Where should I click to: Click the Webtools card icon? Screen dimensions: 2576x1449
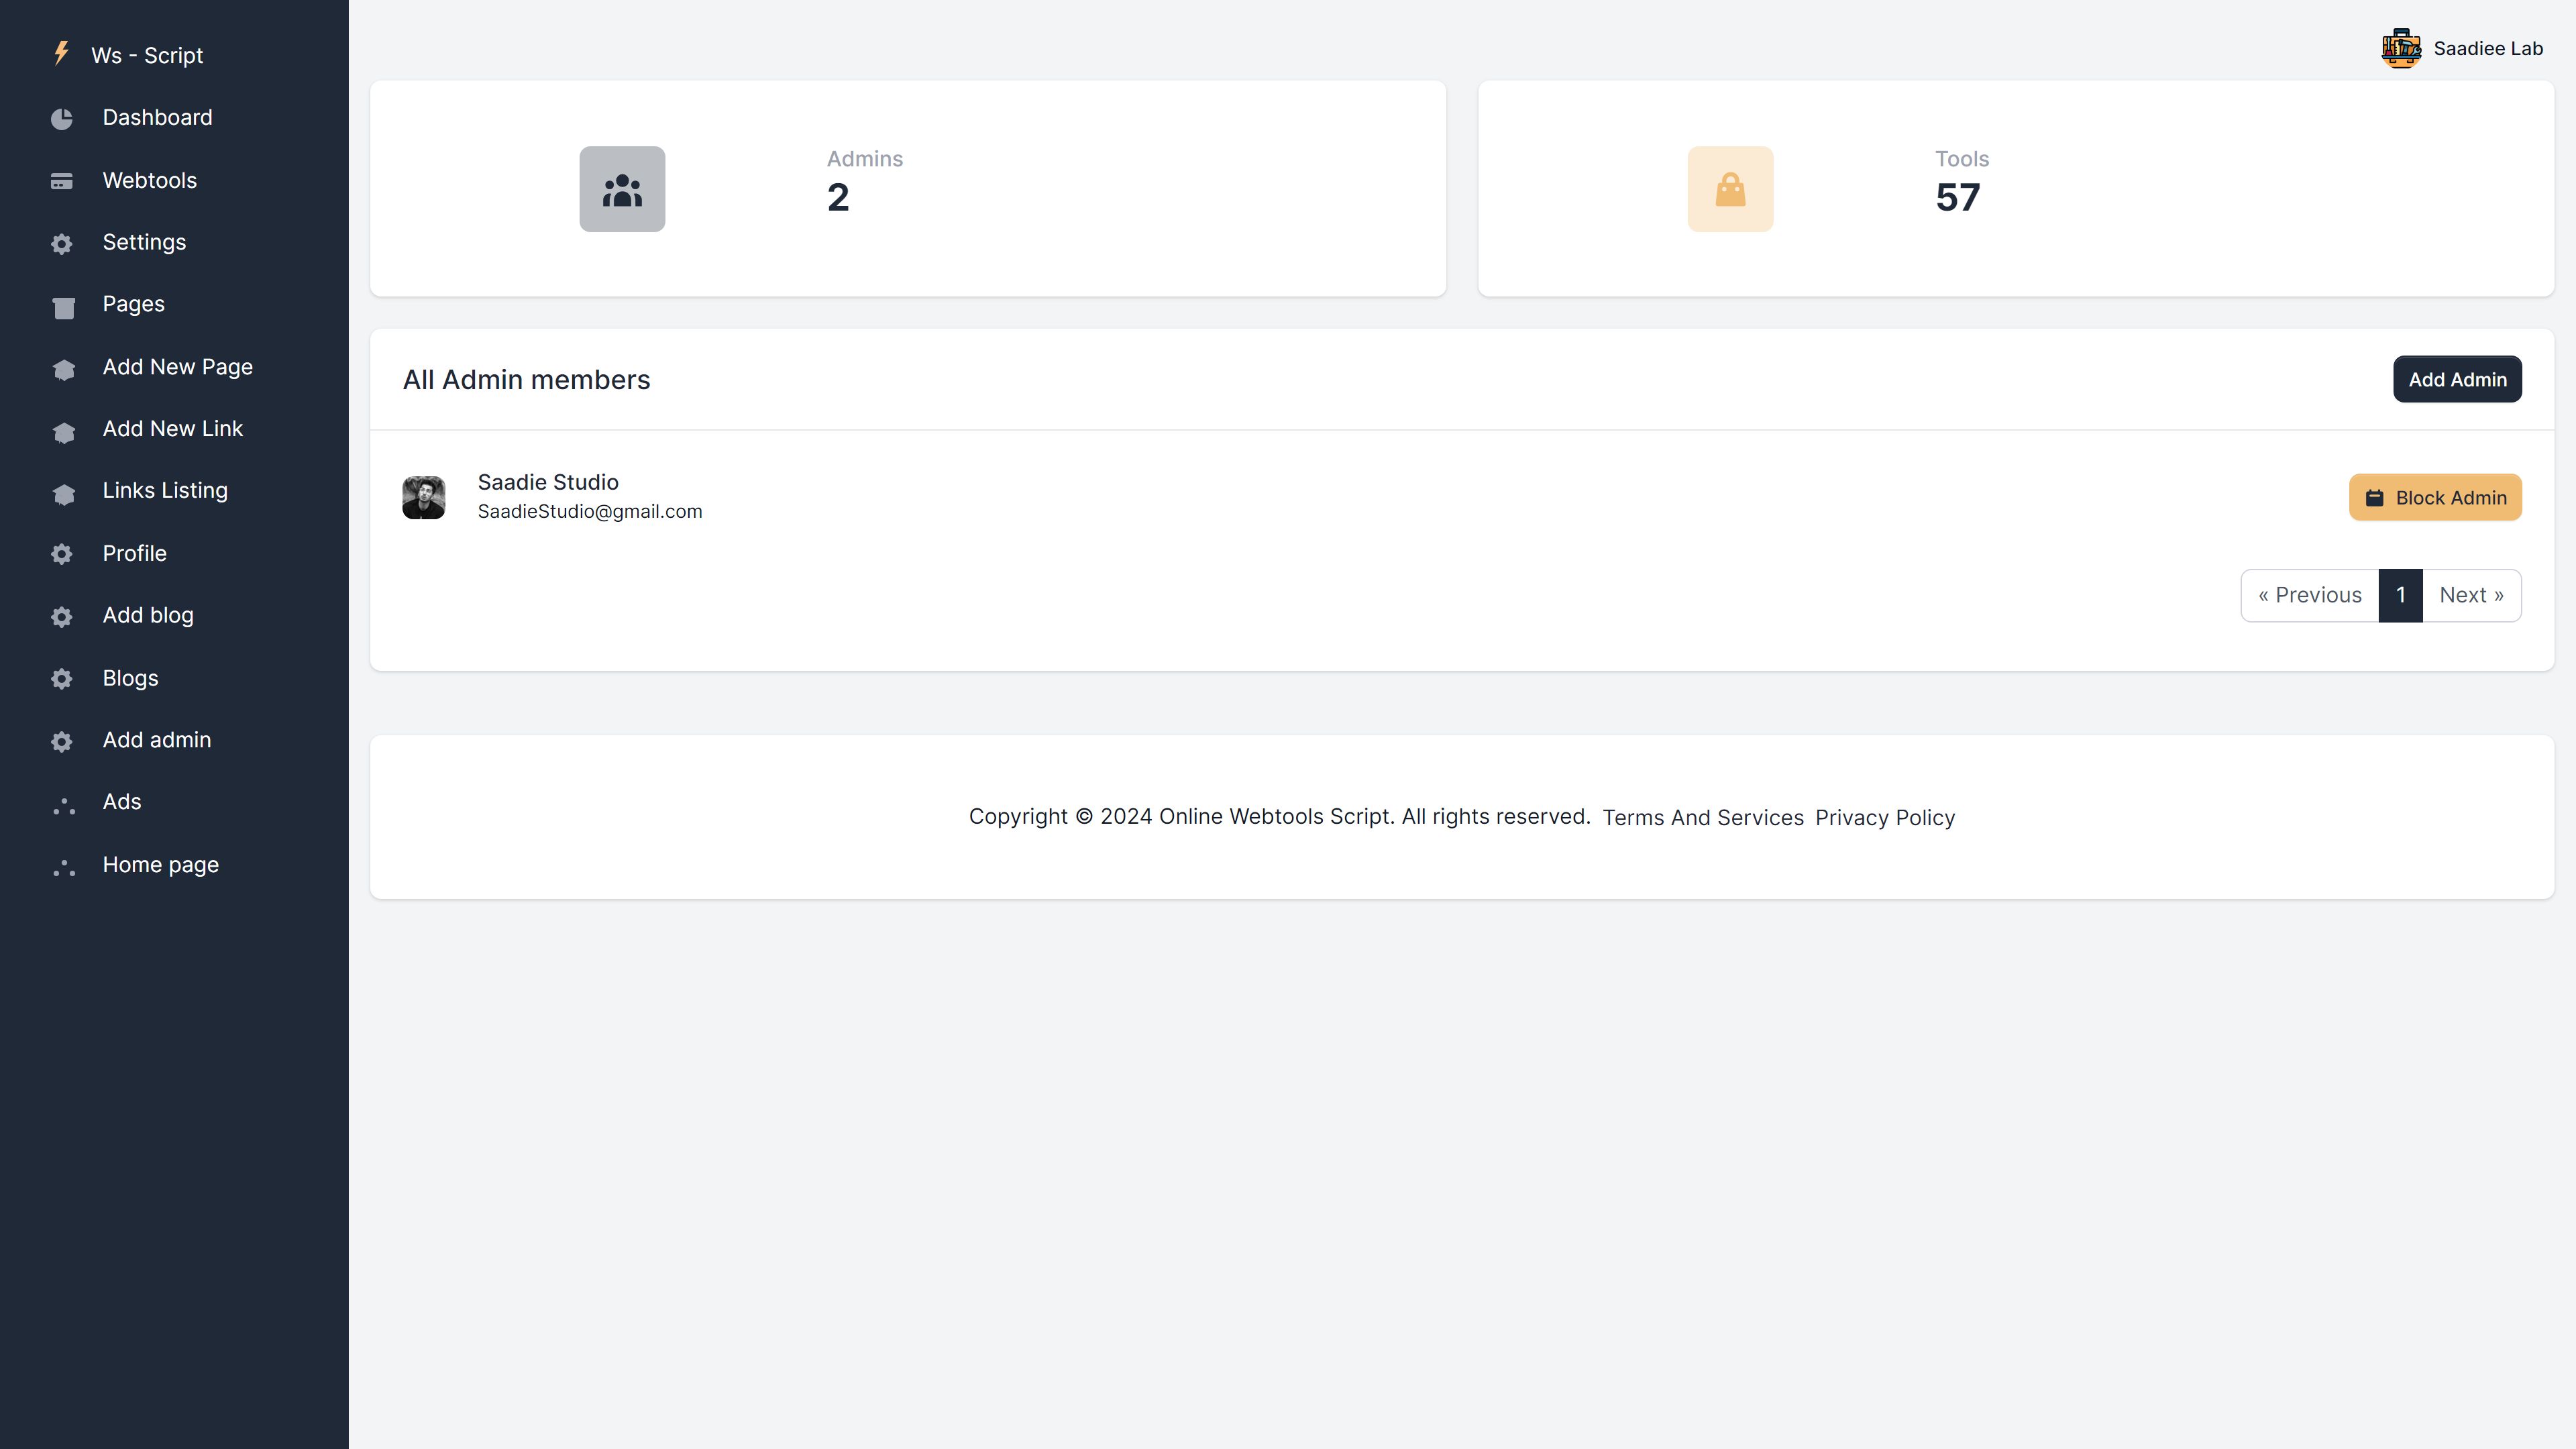pos(62,181)
